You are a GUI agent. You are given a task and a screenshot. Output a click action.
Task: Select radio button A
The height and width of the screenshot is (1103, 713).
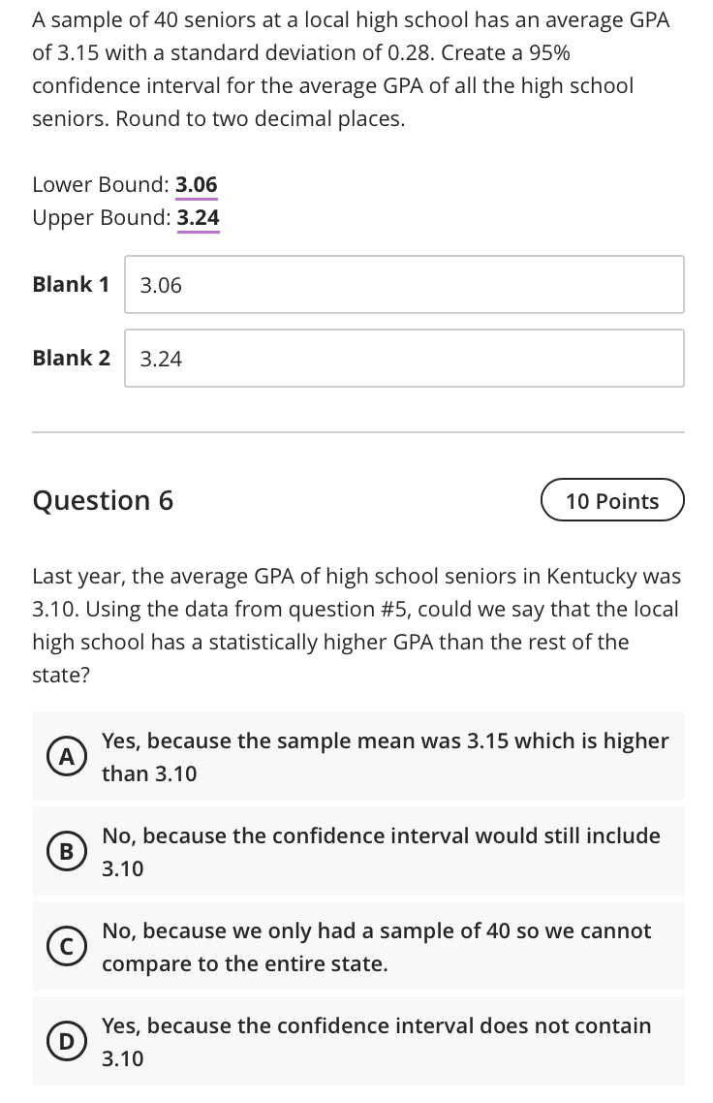coord(67,758)
